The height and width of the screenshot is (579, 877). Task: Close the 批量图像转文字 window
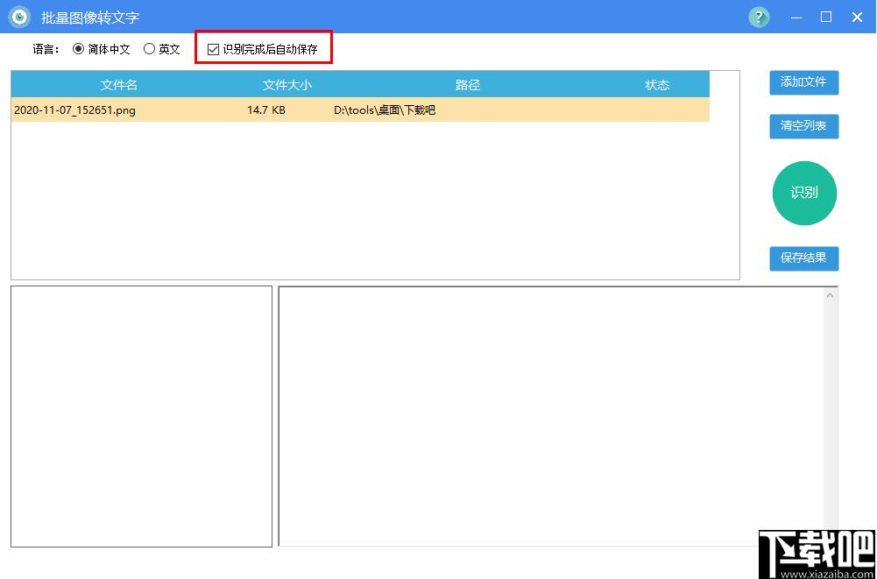click(857, 18)
